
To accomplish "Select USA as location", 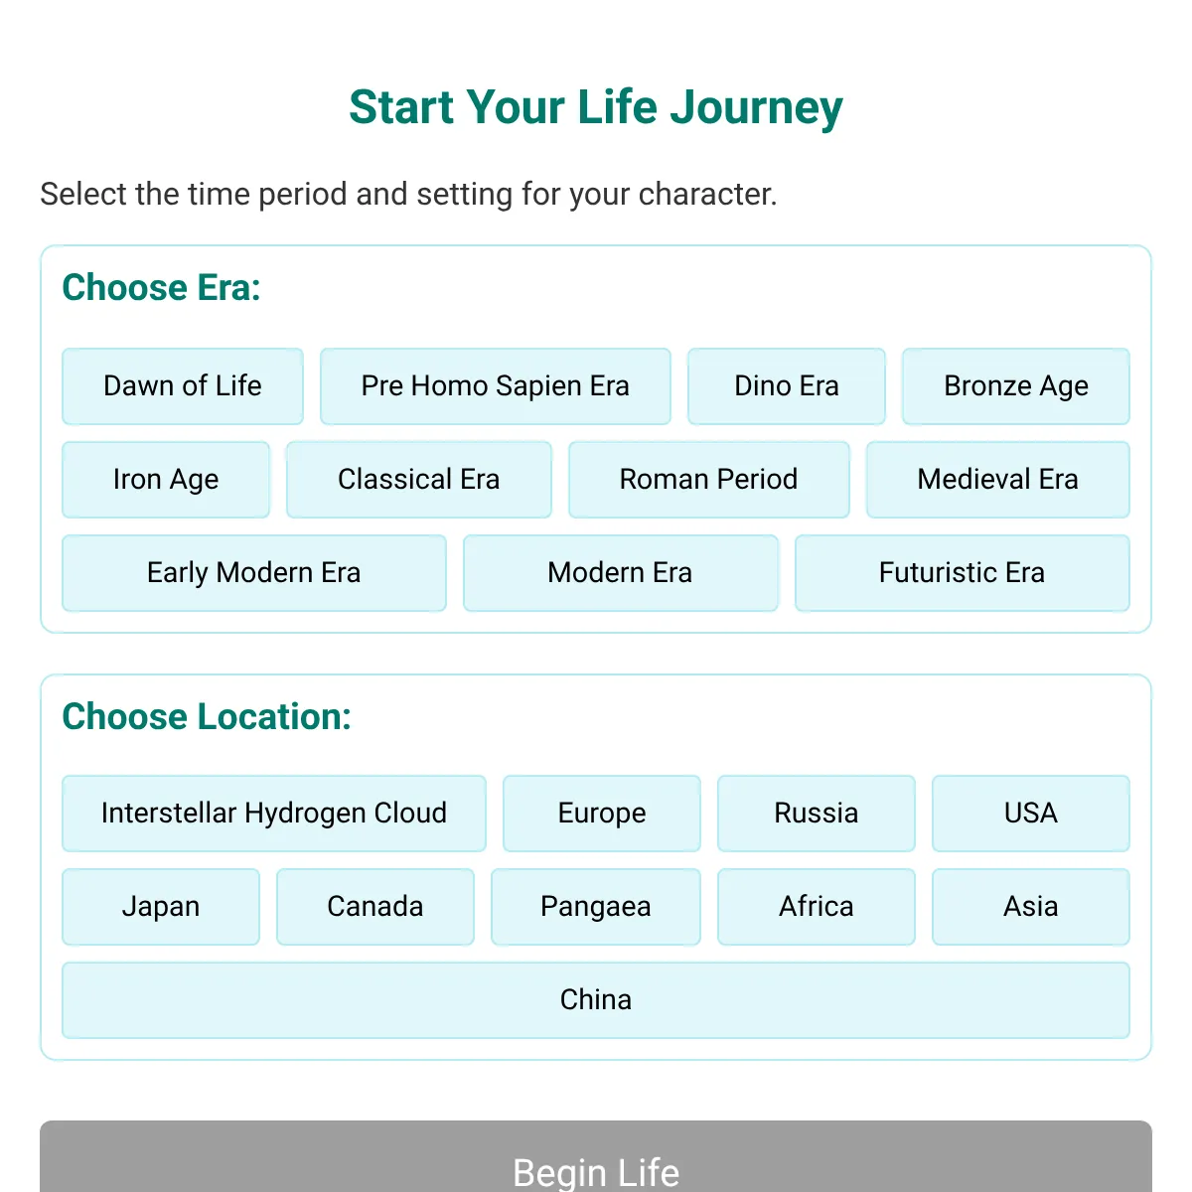I will coord(1031,814).
